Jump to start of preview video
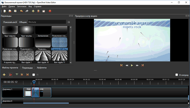 [x=121, y=65]
